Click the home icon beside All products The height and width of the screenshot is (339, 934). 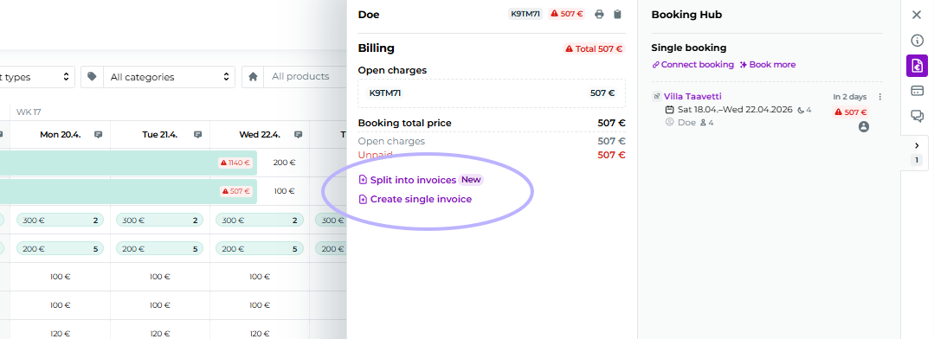tap(253, 77)
